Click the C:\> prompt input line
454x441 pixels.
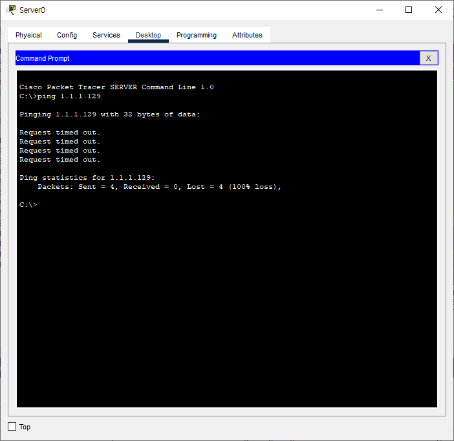pos(28,205)
